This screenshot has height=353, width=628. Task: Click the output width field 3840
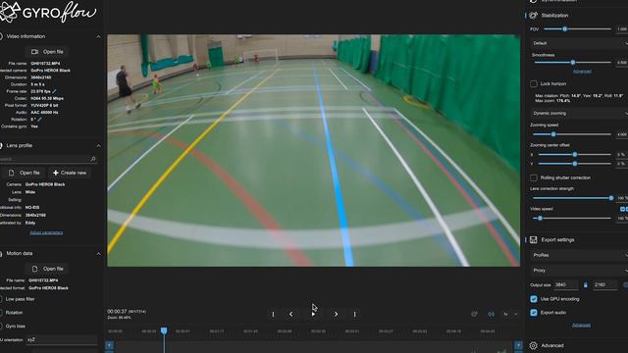(566, 285)
